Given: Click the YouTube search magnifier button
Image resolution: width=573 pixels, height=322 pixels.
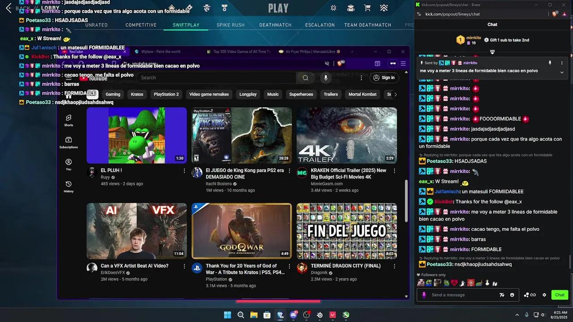Looking at the screenshot, I should tap(305, 78).
